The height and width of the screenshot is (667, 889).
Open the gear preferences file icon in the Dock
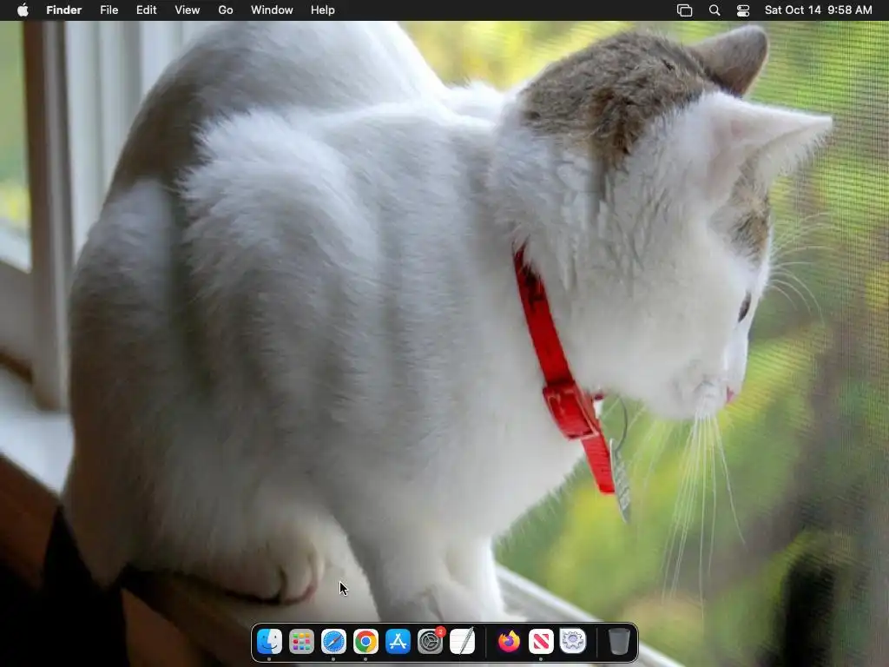573,642
